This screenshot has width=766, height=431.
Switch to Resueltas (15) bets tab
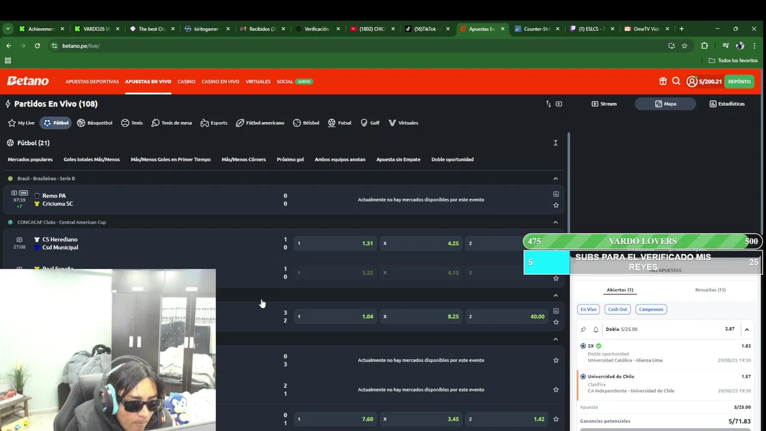(x=710, y=290)
